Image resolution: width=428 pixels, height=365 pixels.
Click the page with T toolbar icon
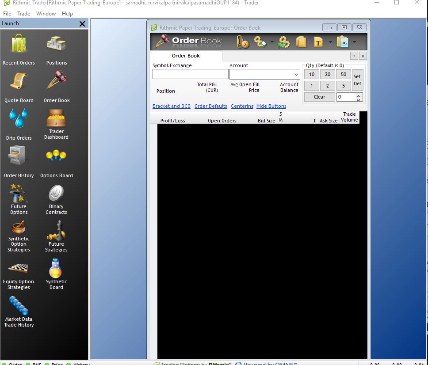point(318,42)
